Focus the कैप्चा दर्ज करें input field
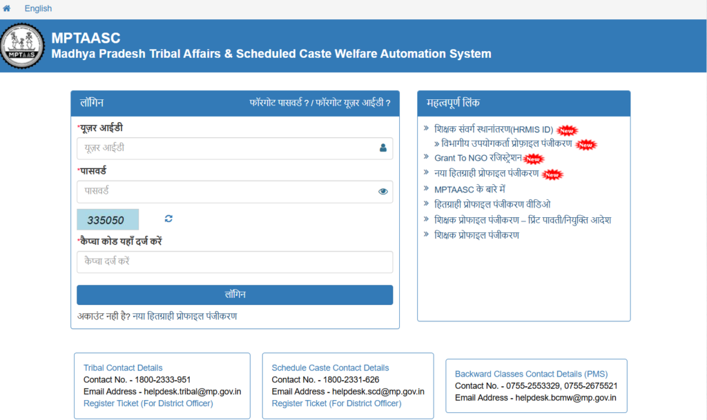The width and height of the screenshot is (707, 420). pos(235,261)
